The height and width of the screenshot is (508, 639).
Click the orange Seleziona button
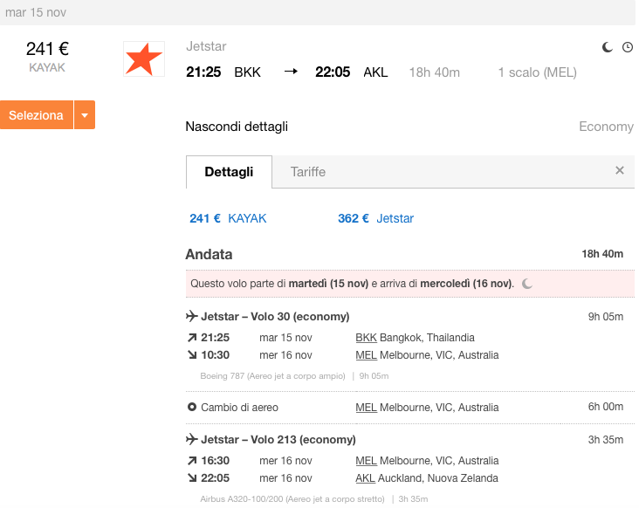(37, 115)
